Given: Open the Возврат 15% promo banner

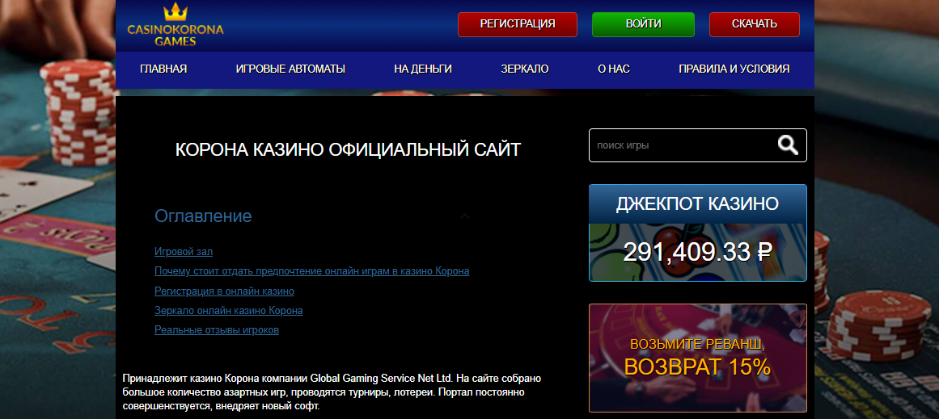Looking at the screenshot, I should click(x=698, y=358).
